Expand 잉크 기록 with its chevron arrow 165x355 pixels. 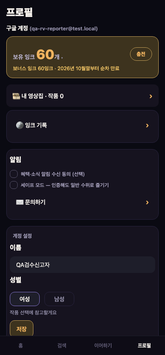tap(147, 125)
